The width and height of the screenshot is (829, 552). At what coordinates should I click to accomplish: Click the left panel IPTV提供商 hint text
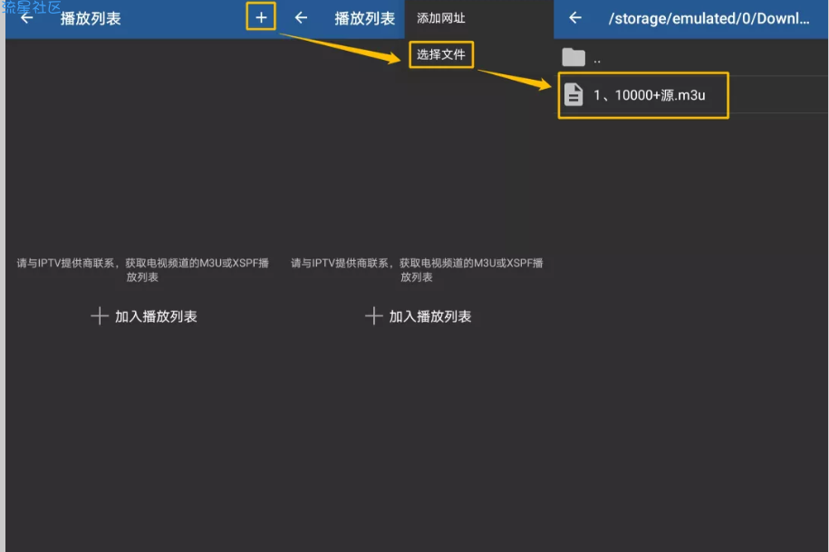pos(143,270)
